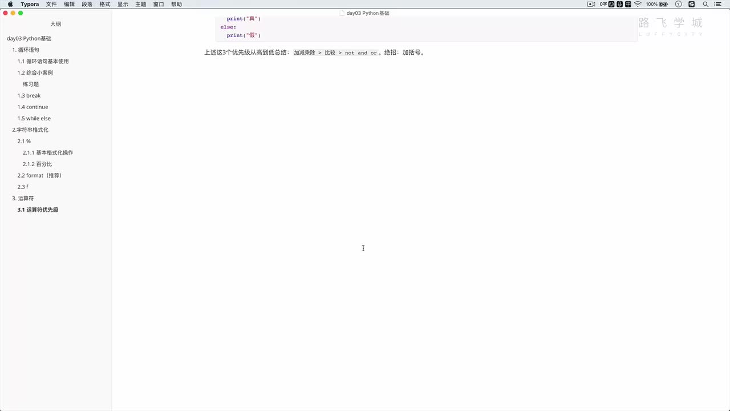Click the 大纲 outline panel header
Viewport: 730px width, 411px height.
(x=55, y=24)
